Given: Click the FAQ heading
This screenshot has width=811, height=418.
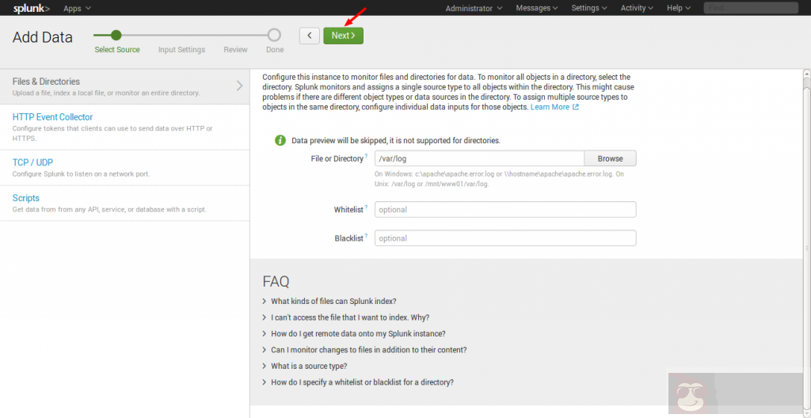Looking at the screenshot, I should (276, 281).
